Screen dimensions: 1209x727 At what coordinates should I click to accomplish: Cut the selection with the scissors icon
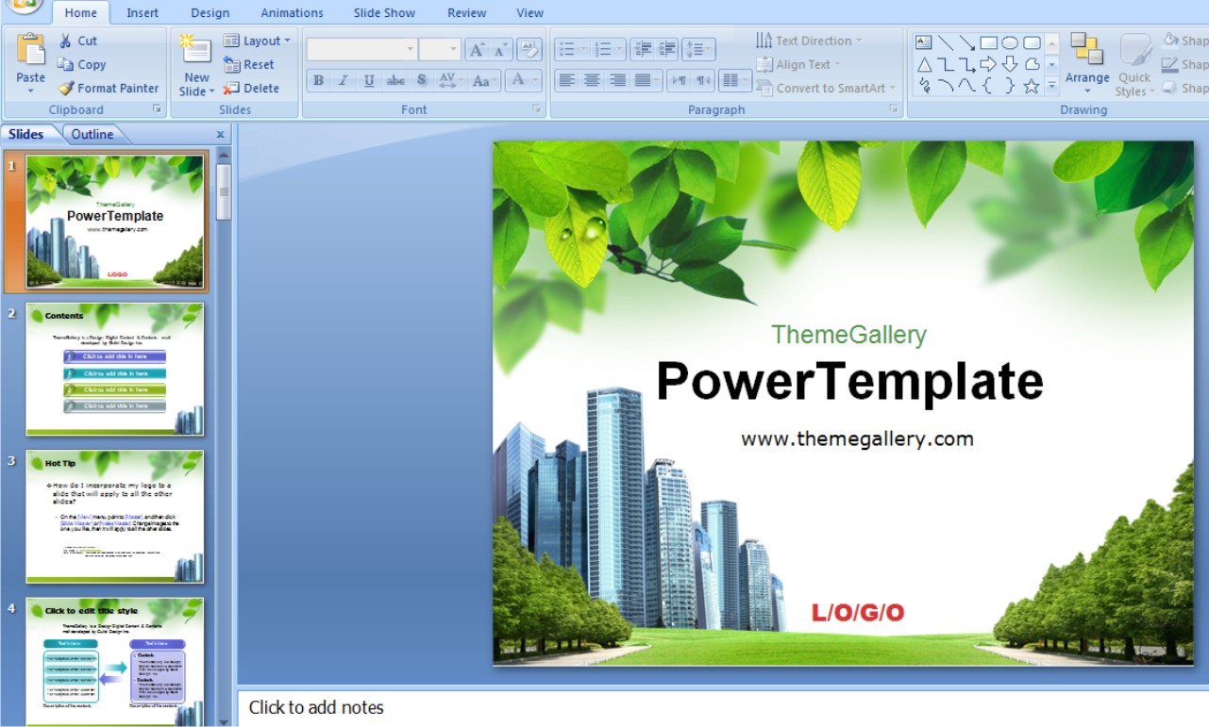tap(77, 41)
